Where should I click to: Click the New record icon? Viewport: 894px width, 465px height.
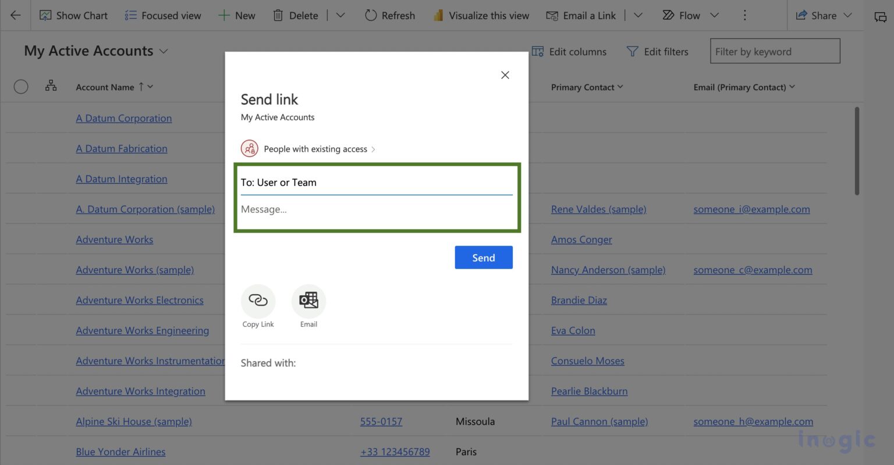coord(223,15)
